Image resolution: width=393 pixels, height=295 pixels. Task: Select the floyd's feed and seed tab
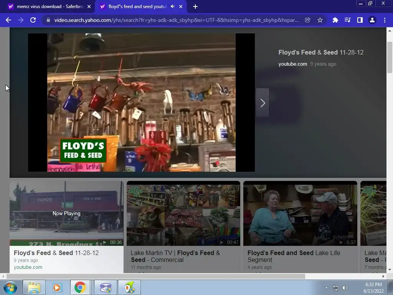137,7
